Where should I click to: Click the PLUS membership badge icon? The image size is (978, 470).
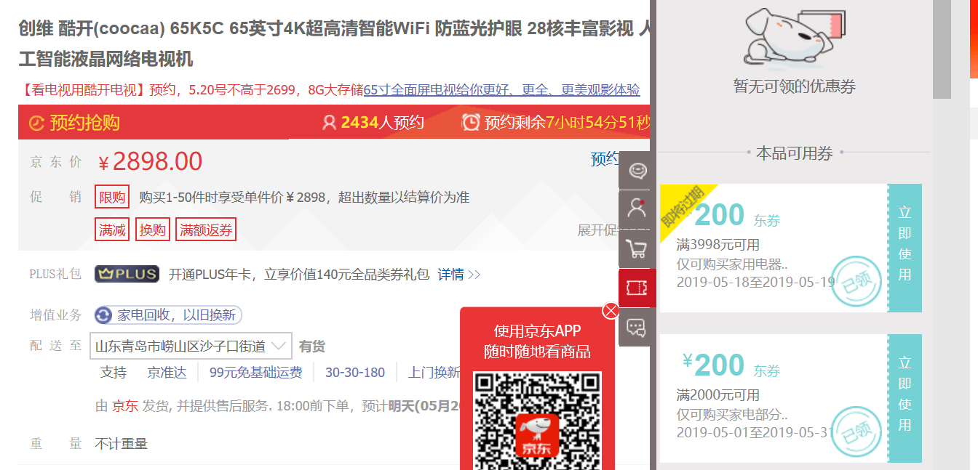point(127,274)
